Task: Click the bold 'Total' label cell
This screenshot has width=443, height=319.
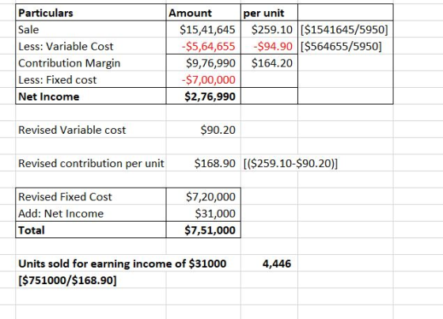Action: 91,230
